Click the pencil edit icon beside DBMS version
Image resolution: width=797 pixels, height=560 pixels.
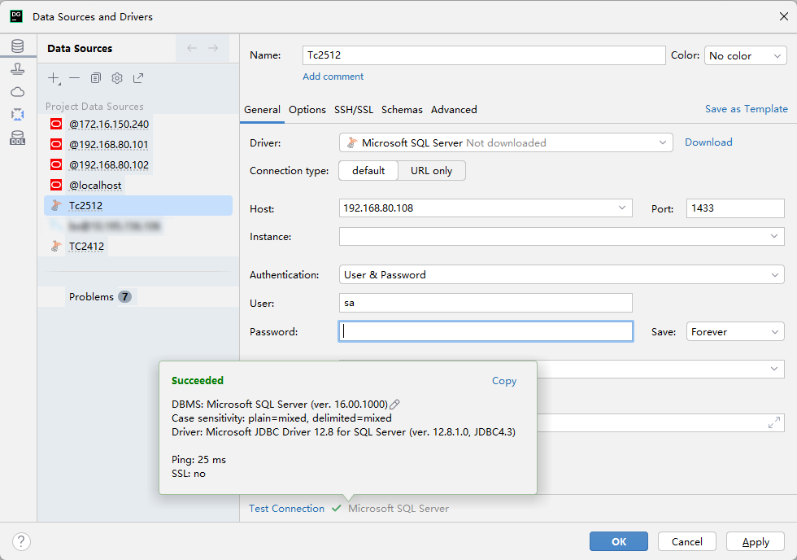[394, 405]
